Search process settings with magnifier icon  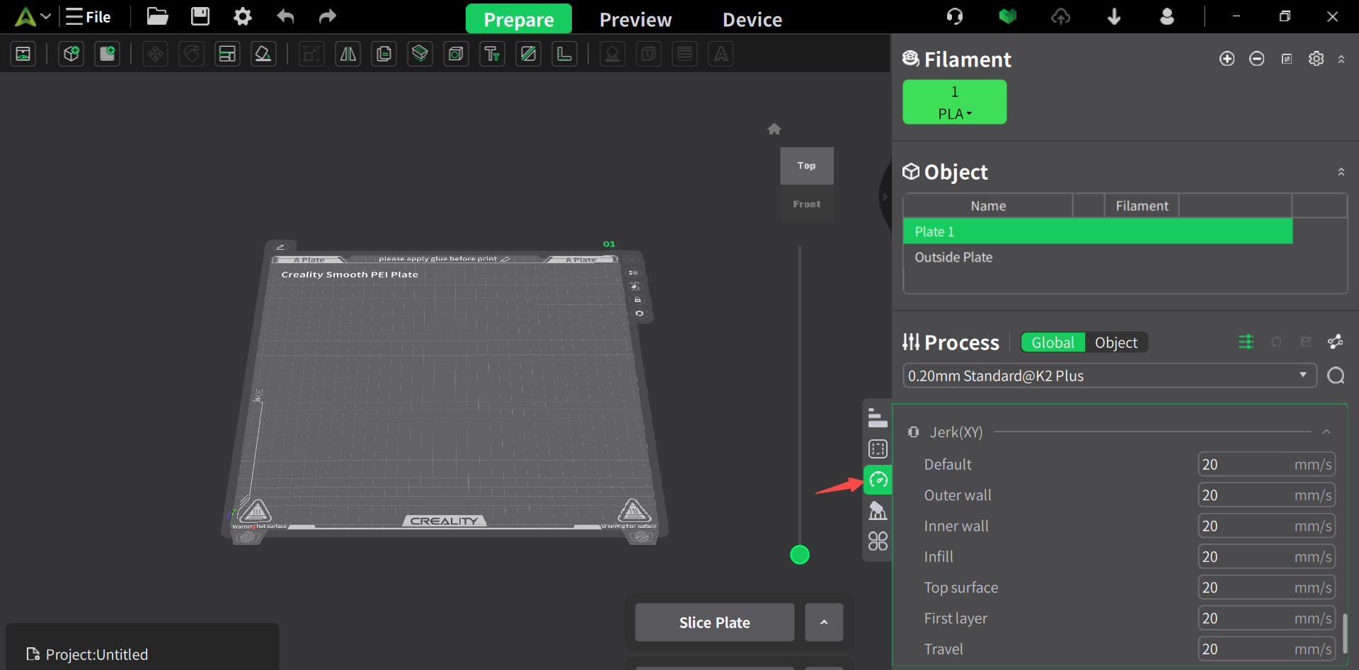(1336, 376)
